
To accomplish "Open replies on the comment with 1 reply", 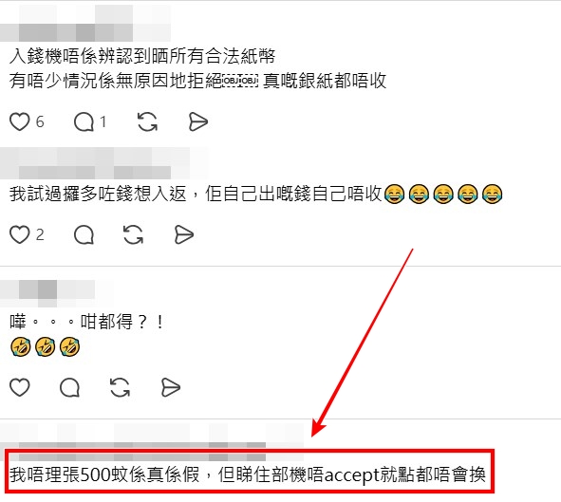I will [x=84, y=121].
